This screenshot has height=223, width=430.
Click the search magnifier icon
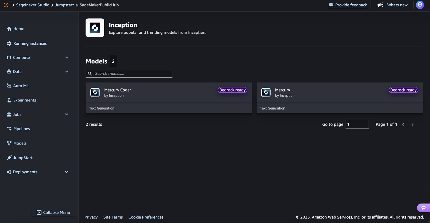90,73
